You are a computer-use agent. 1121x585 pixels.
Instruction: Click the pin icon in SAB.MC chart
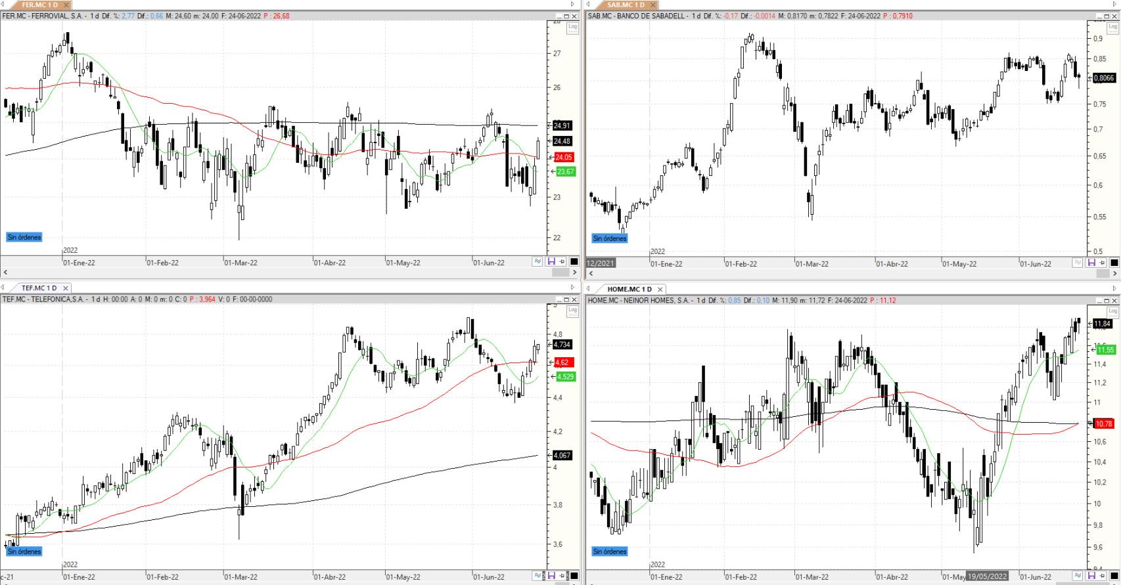coord(1102,263)
